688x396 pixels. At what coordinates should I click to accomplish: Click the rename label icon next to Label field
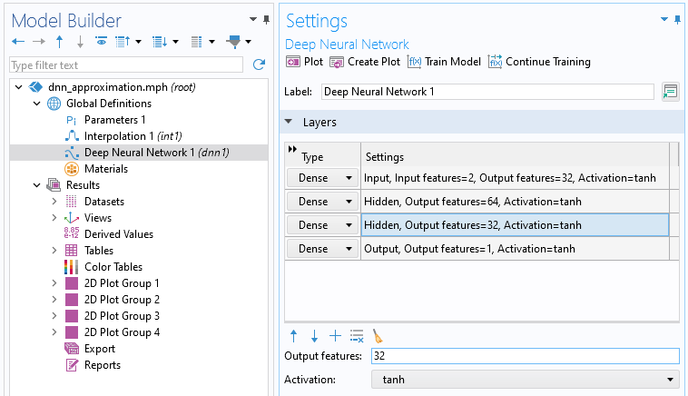click(671, 92)
